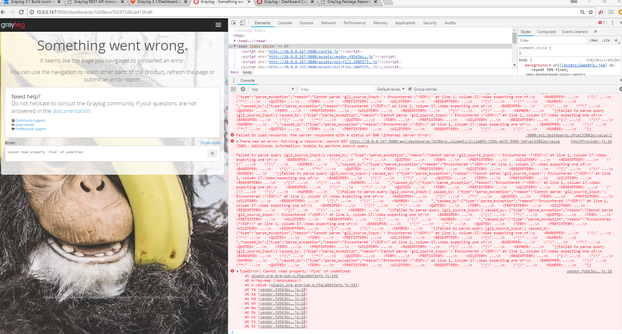This screenshot has width=622, height=334.
Task: Select the 'html' breadcrumb in Elements panel
Action: pos(235,72)
